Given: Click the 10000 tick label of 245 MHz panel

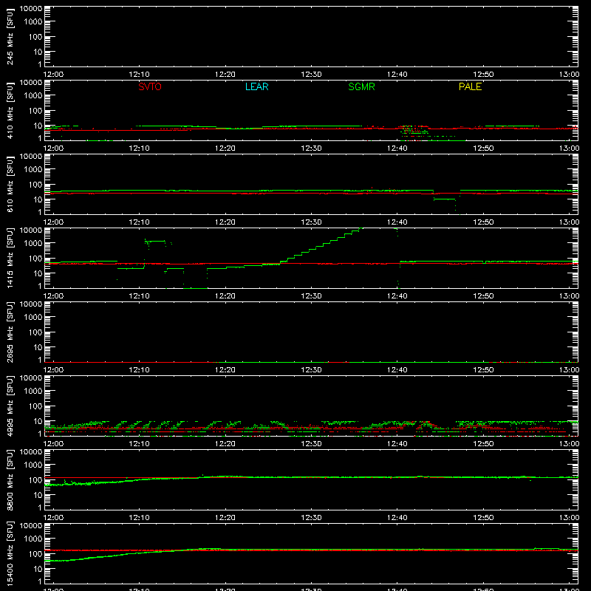Looking at the screenshot, I should click(x=31, y=9).
